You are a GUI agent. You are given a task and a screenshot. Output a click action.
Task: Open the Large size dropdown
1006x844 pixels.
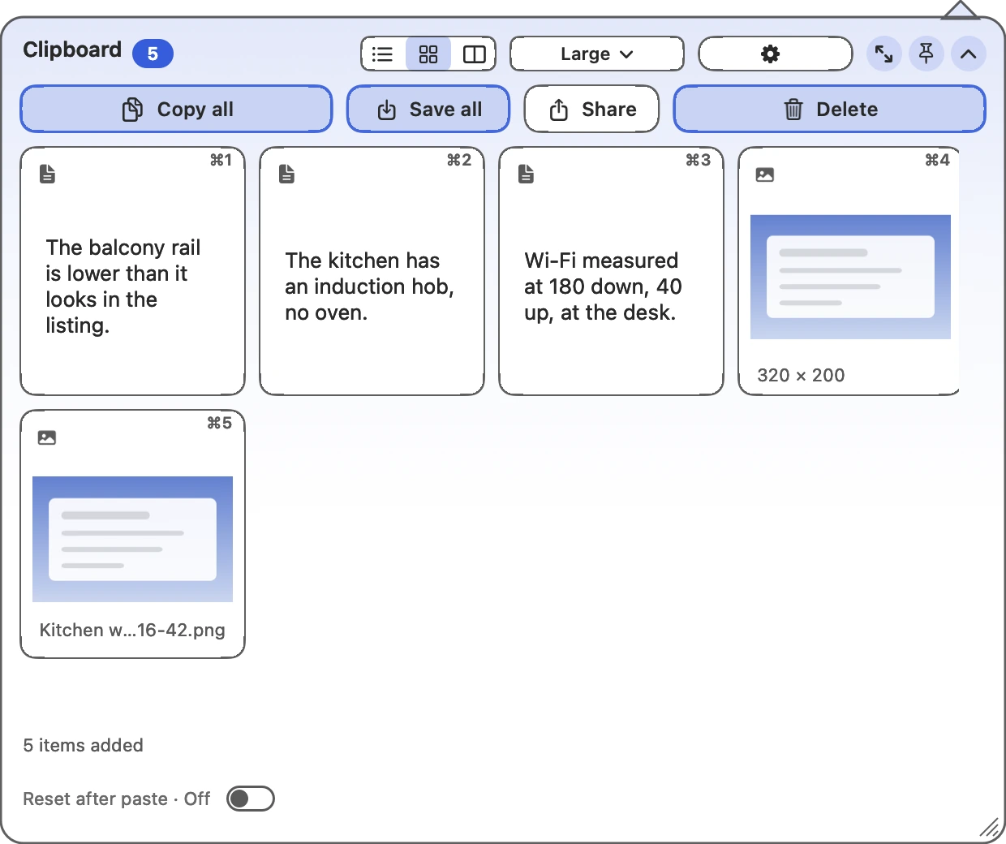click(x=597, y=54)
